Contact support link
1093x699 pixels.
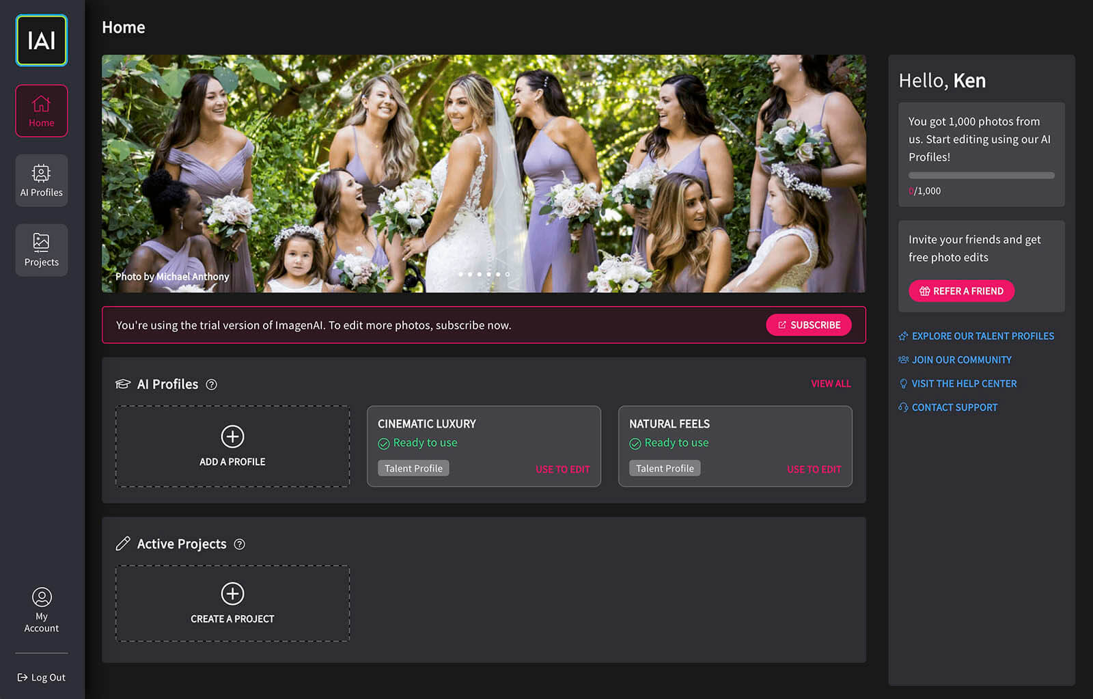pos(954,408)
